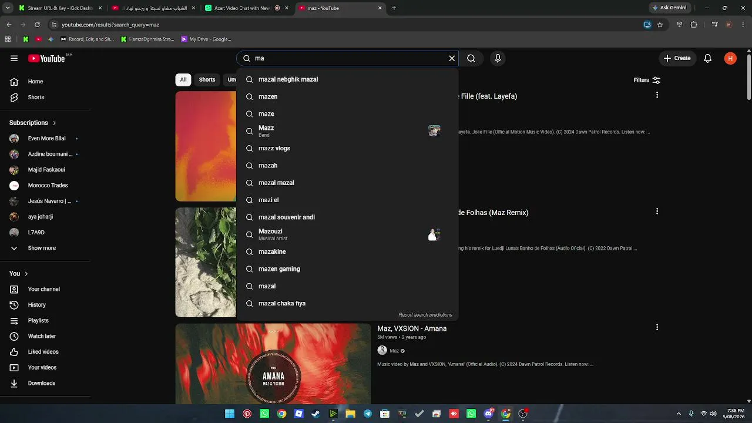The width and height of the screenshot is (752, 423).
Task: Go back in the browser
Action: pos(9,25)
